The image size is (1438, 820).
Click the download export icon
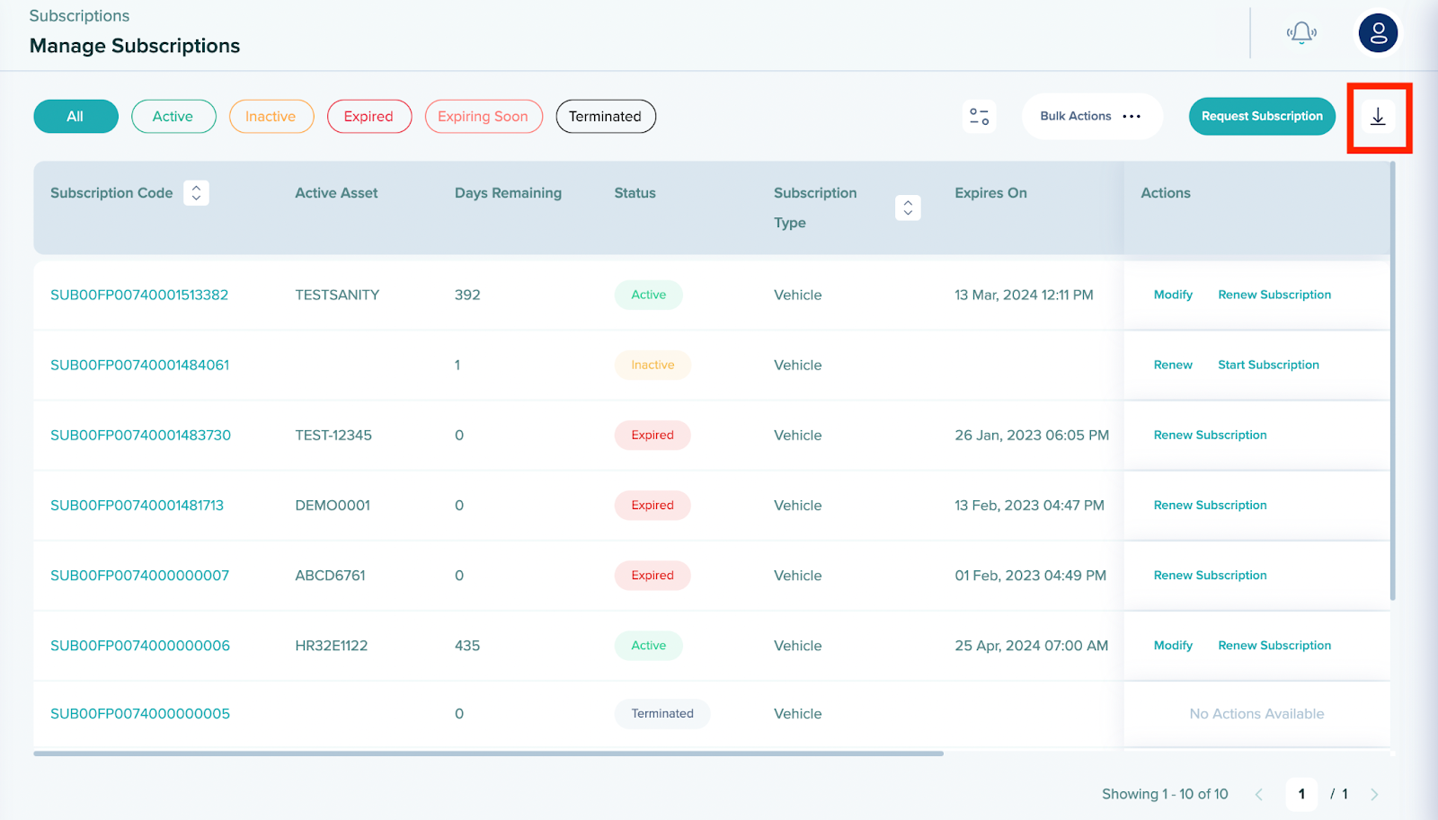[1378, 117]
